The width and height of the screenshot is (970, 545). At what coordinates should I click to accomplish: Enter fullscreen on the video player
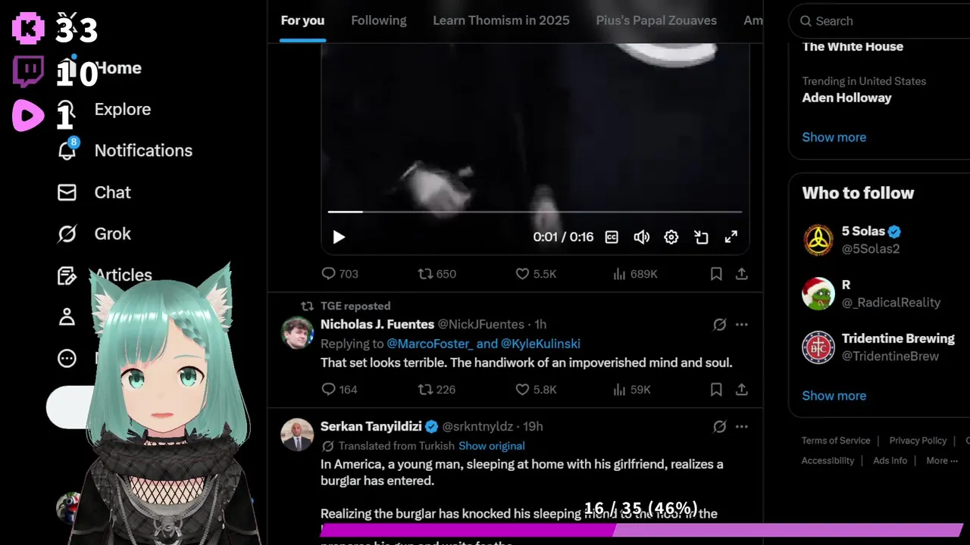tap(731, 237)
